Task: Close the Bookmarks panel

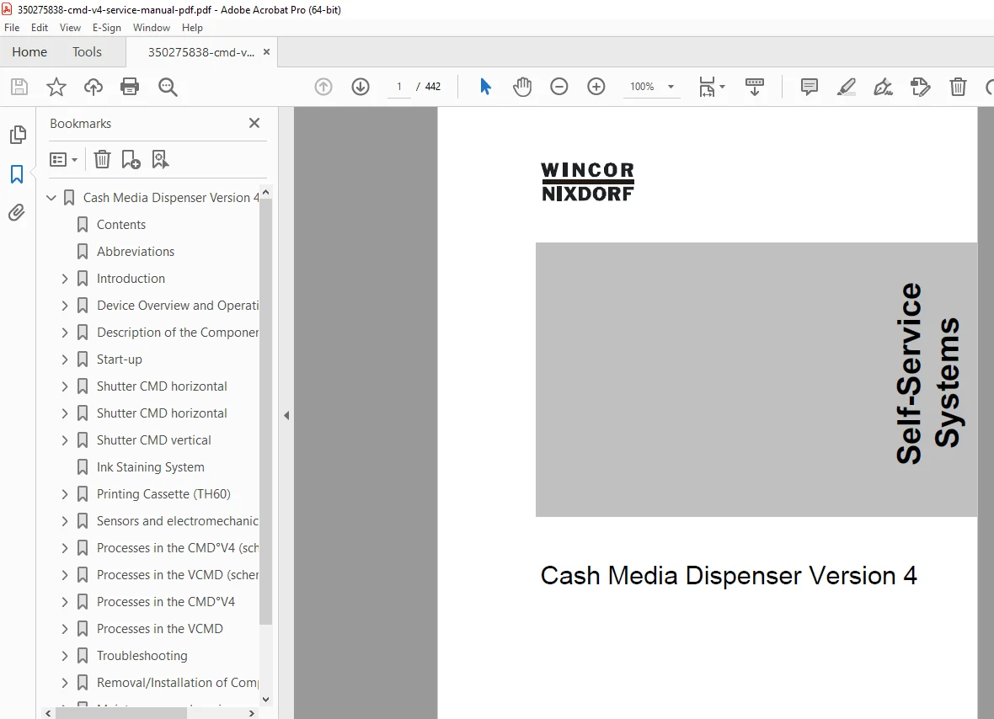Action: 254,123
